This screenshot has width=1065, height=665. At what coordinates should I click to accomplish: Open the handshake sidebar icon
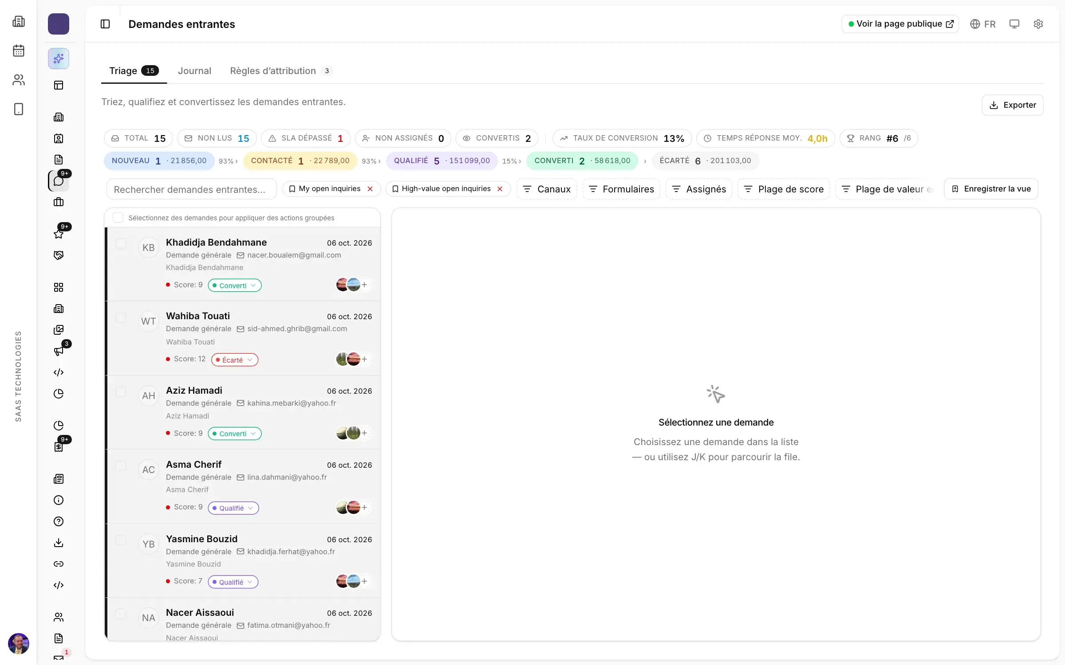point(59,255)
